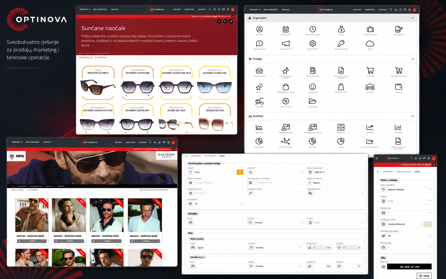Click Brza Narudžba in sunglasses window

[x=100, y=9]
